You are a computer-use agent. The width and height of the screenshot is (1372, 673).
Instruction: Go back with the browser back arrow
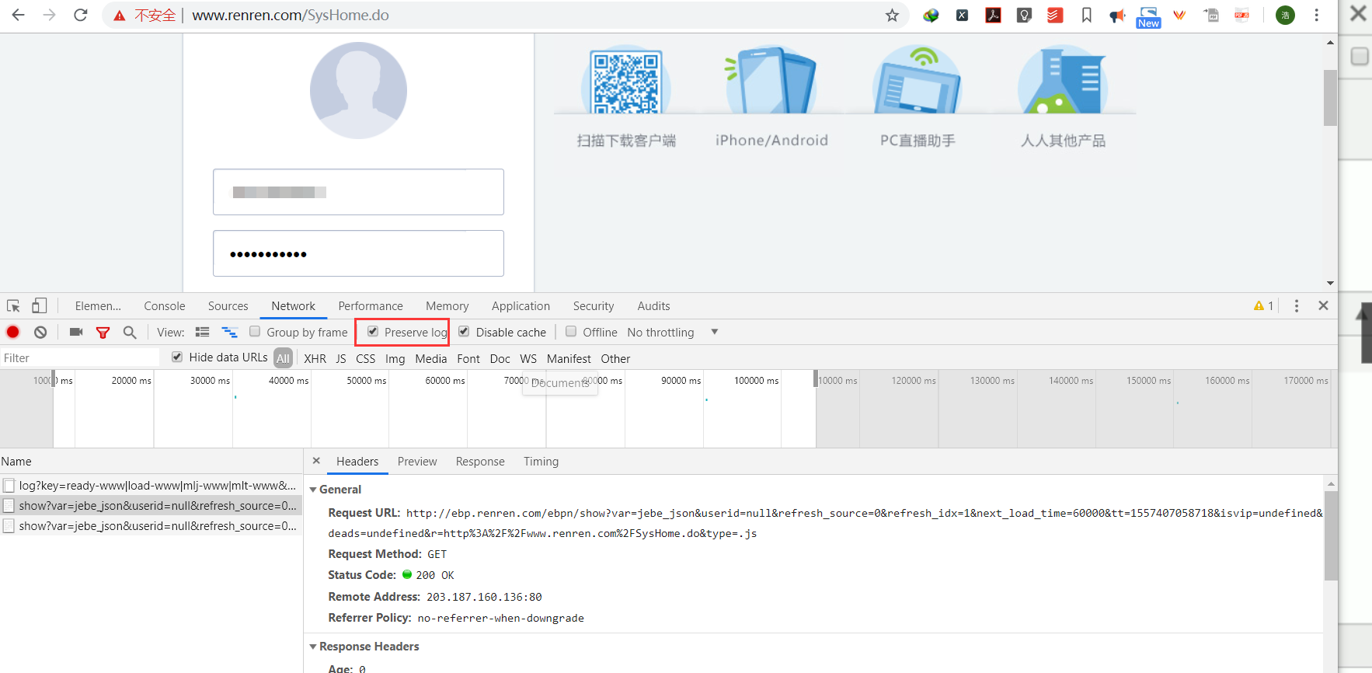(19, 15)
